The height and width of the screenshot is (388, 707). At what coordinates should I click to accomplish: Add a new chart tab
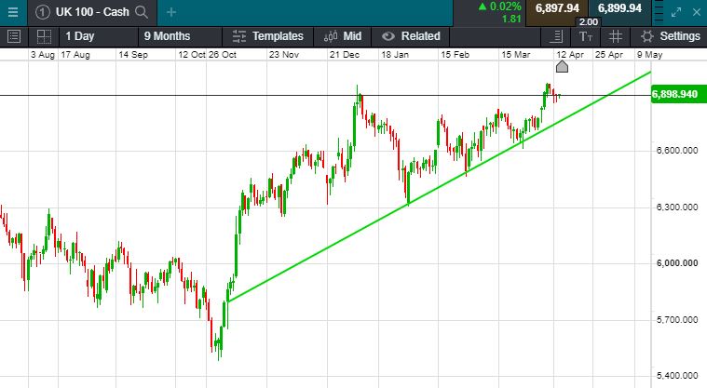(x=171, y=12)
